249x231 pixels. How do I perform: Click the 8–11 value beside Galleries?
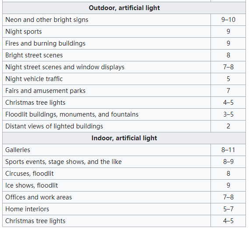(228, 150)
